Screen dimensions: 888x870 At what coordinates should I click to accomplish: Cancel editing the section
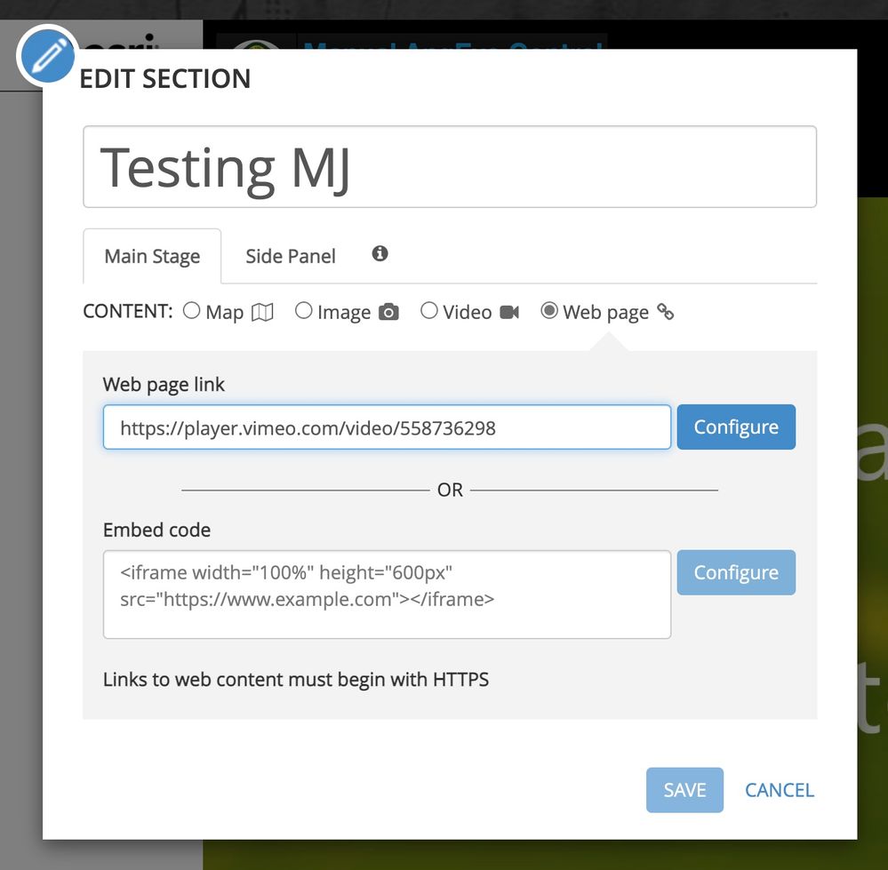[x=780, y=790]
